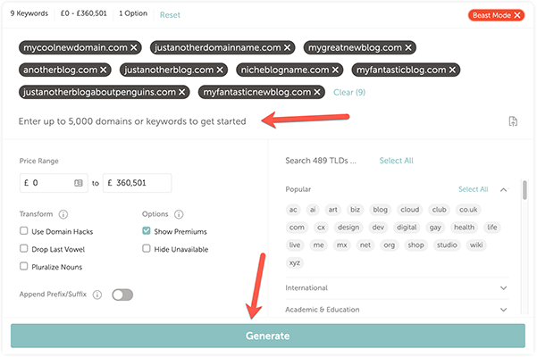Click Reset link at top
Screen dimensions: 537x357
pyautogui.click(x=170, y=15)
